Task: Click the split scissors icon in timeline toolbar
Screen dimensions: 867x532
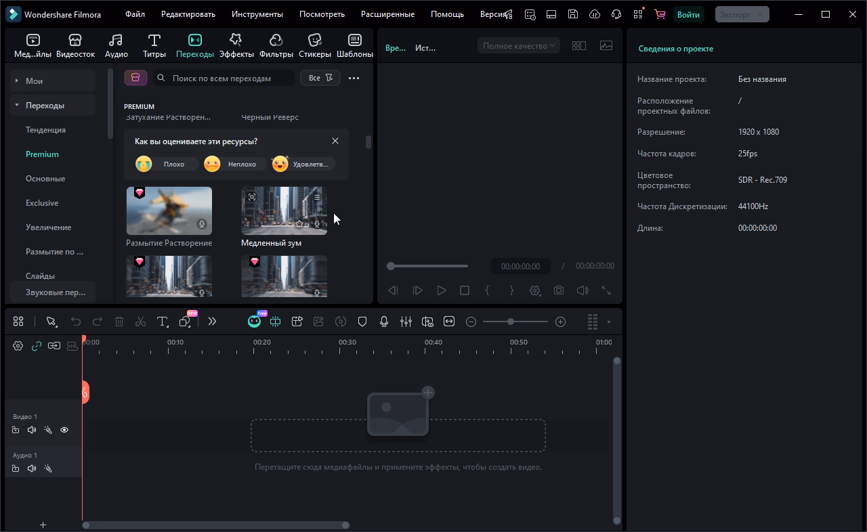Action: click(140, 322)
